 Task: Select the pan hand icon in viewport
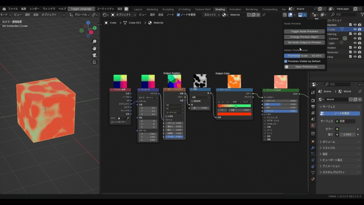click(x=95, y=48)
